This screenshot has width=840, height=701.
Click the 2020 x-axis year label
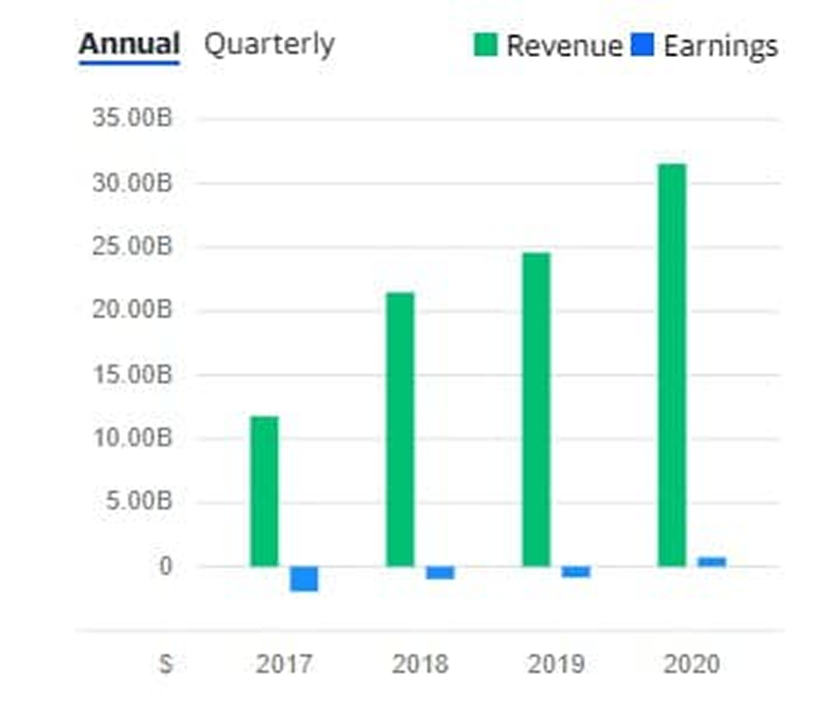click(691, 664)
